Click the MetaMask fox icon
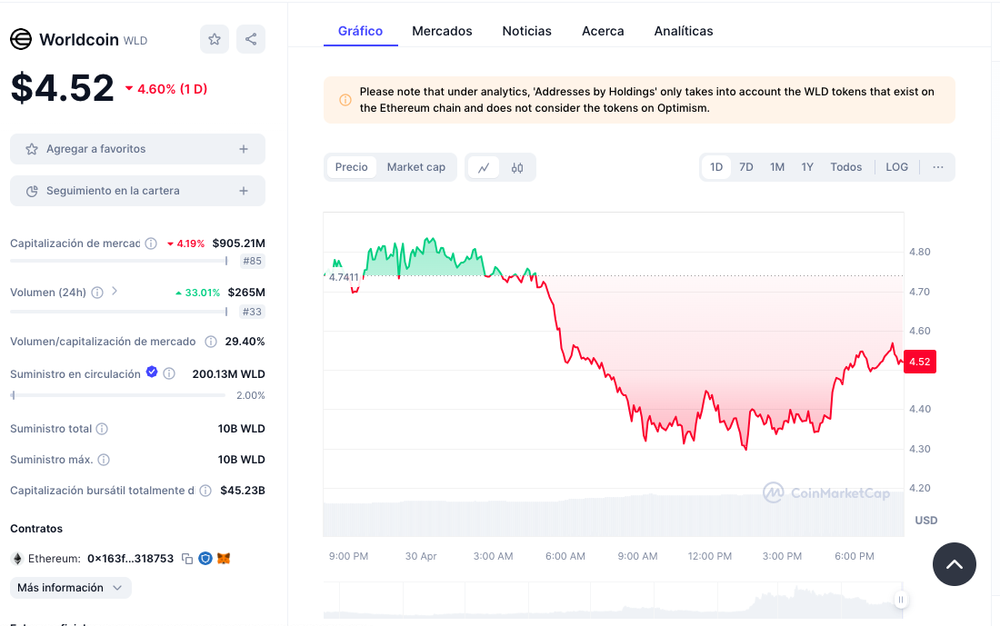 tap(223, 559)
